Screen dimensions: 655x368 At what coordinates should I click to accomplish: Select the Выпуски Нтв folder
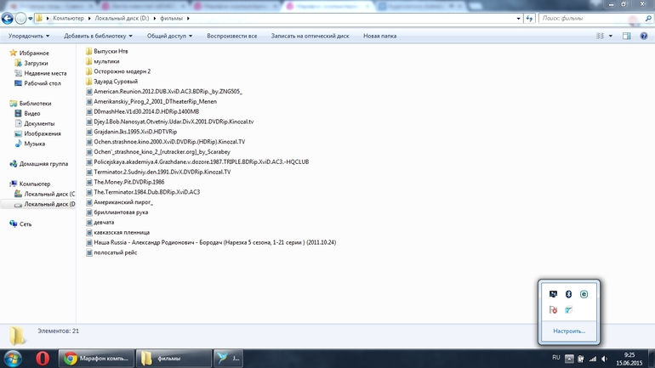coord(106,51)
